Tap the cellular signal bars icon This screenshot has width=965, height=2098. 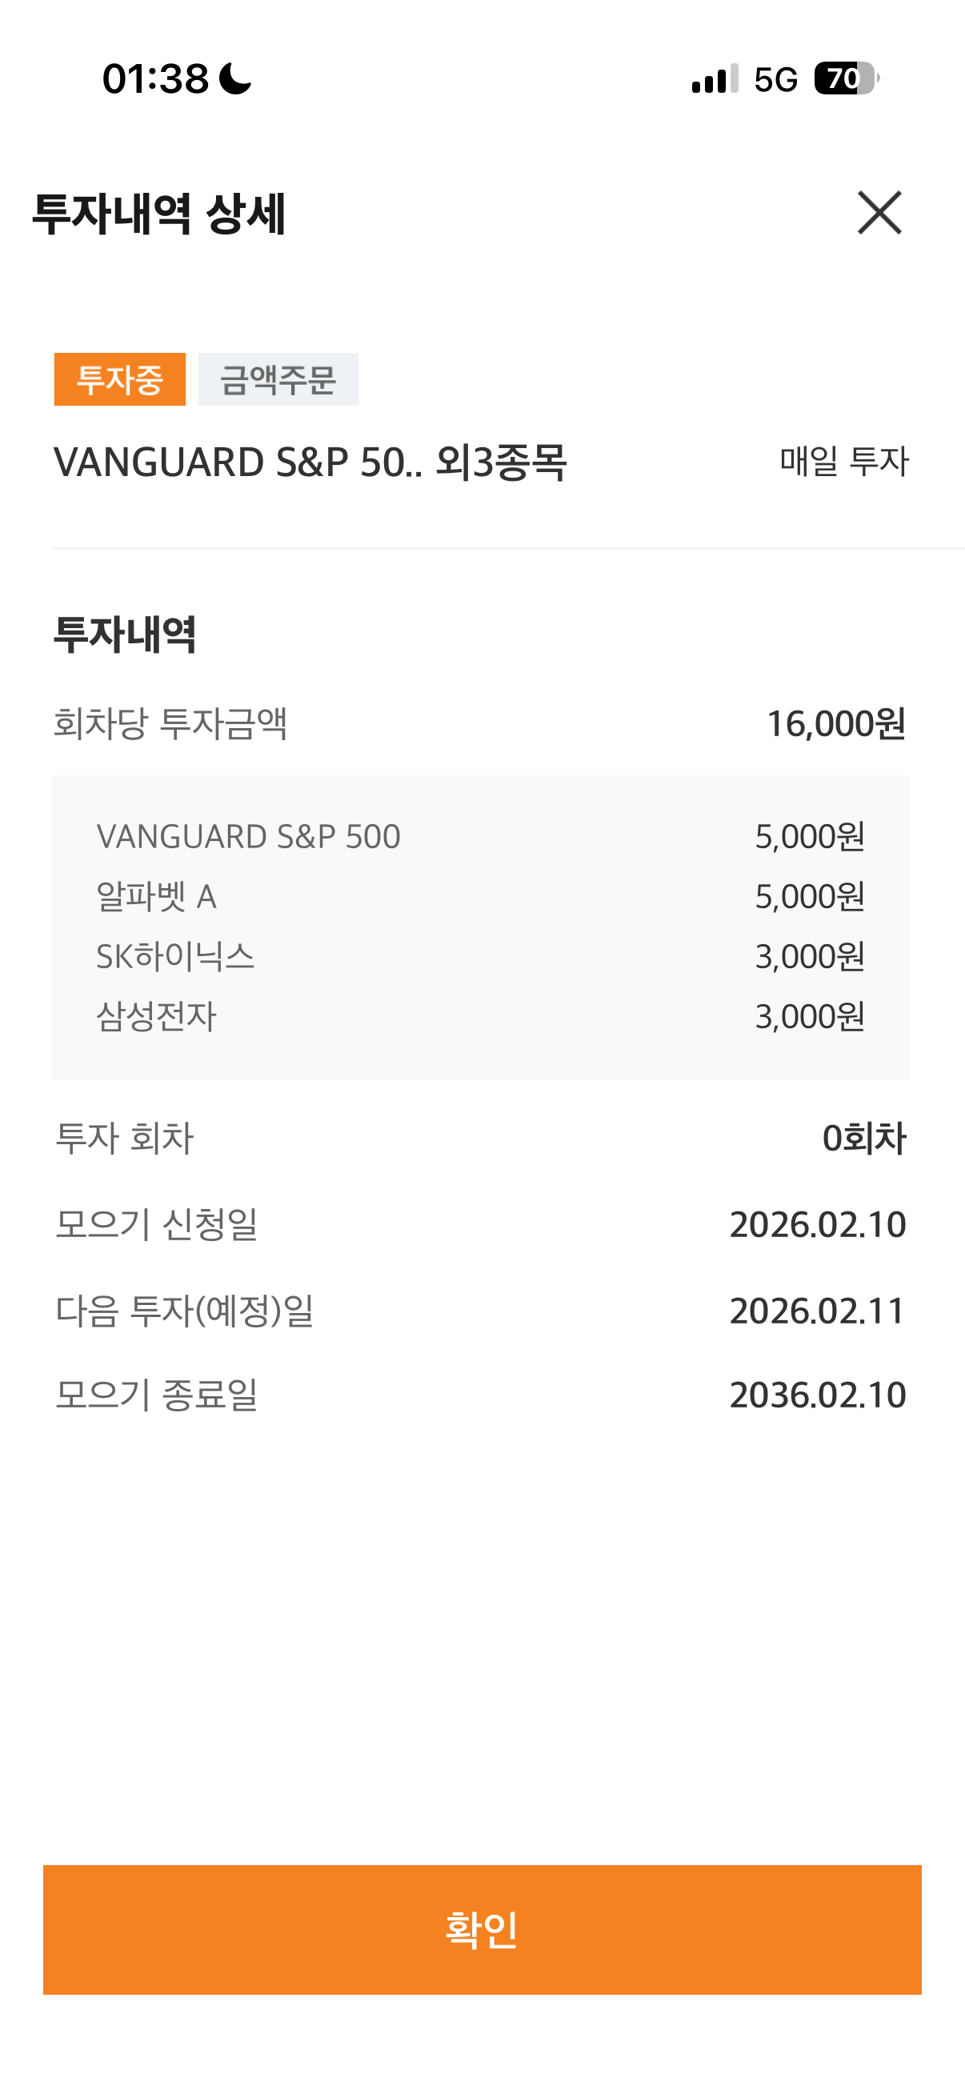tap(715, 79)
